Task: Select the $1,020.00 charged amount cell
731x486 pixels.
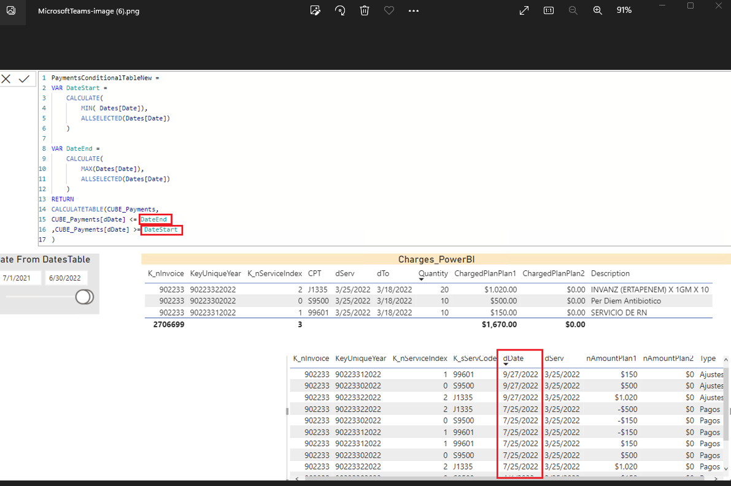Action: (501, 289)
